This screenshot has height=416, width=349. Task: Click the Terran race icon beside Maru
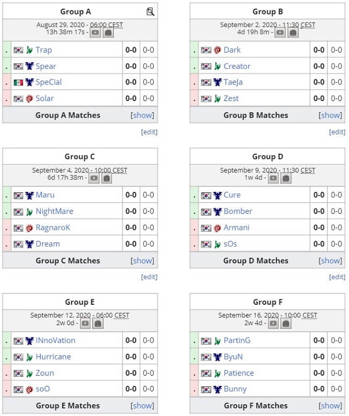coord(30,195)
